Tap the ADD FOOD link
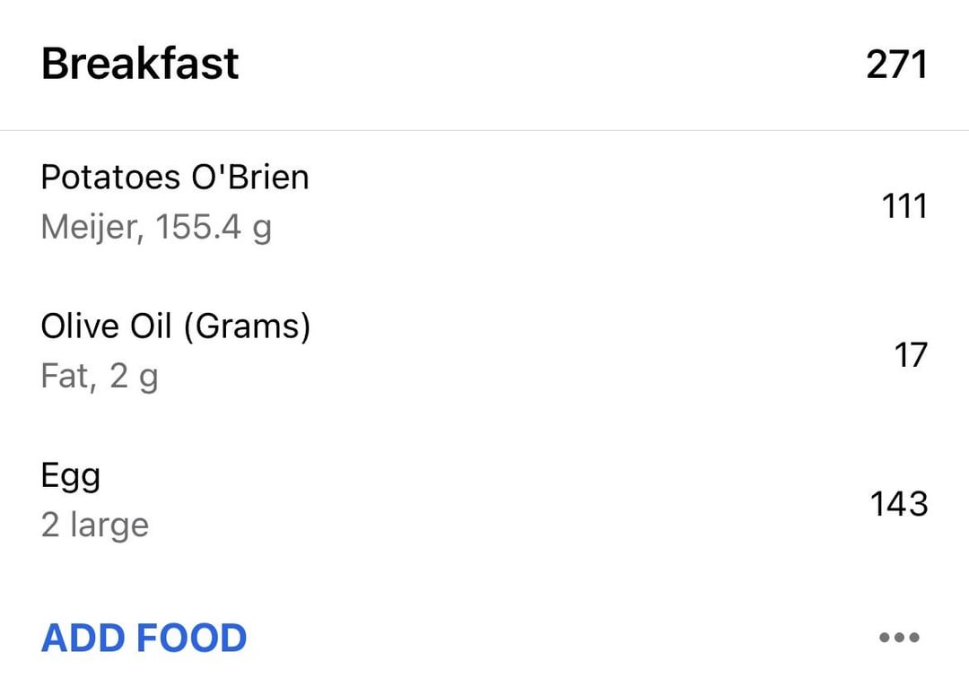This screenshot has height=678, width=969. tap(144, 638)
